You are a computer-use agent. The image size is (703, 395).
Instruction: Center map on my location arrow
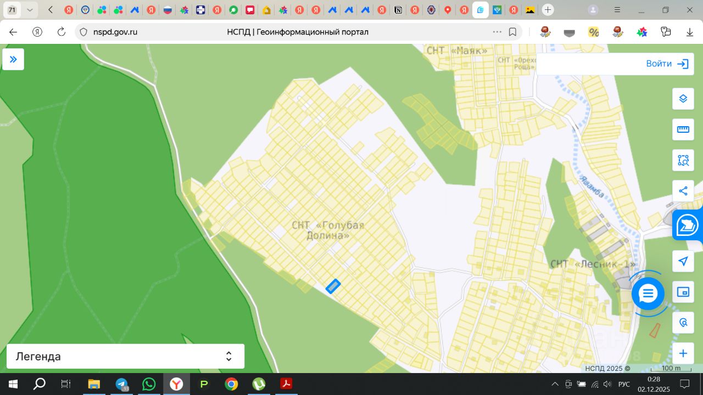[x=683, y=261]
